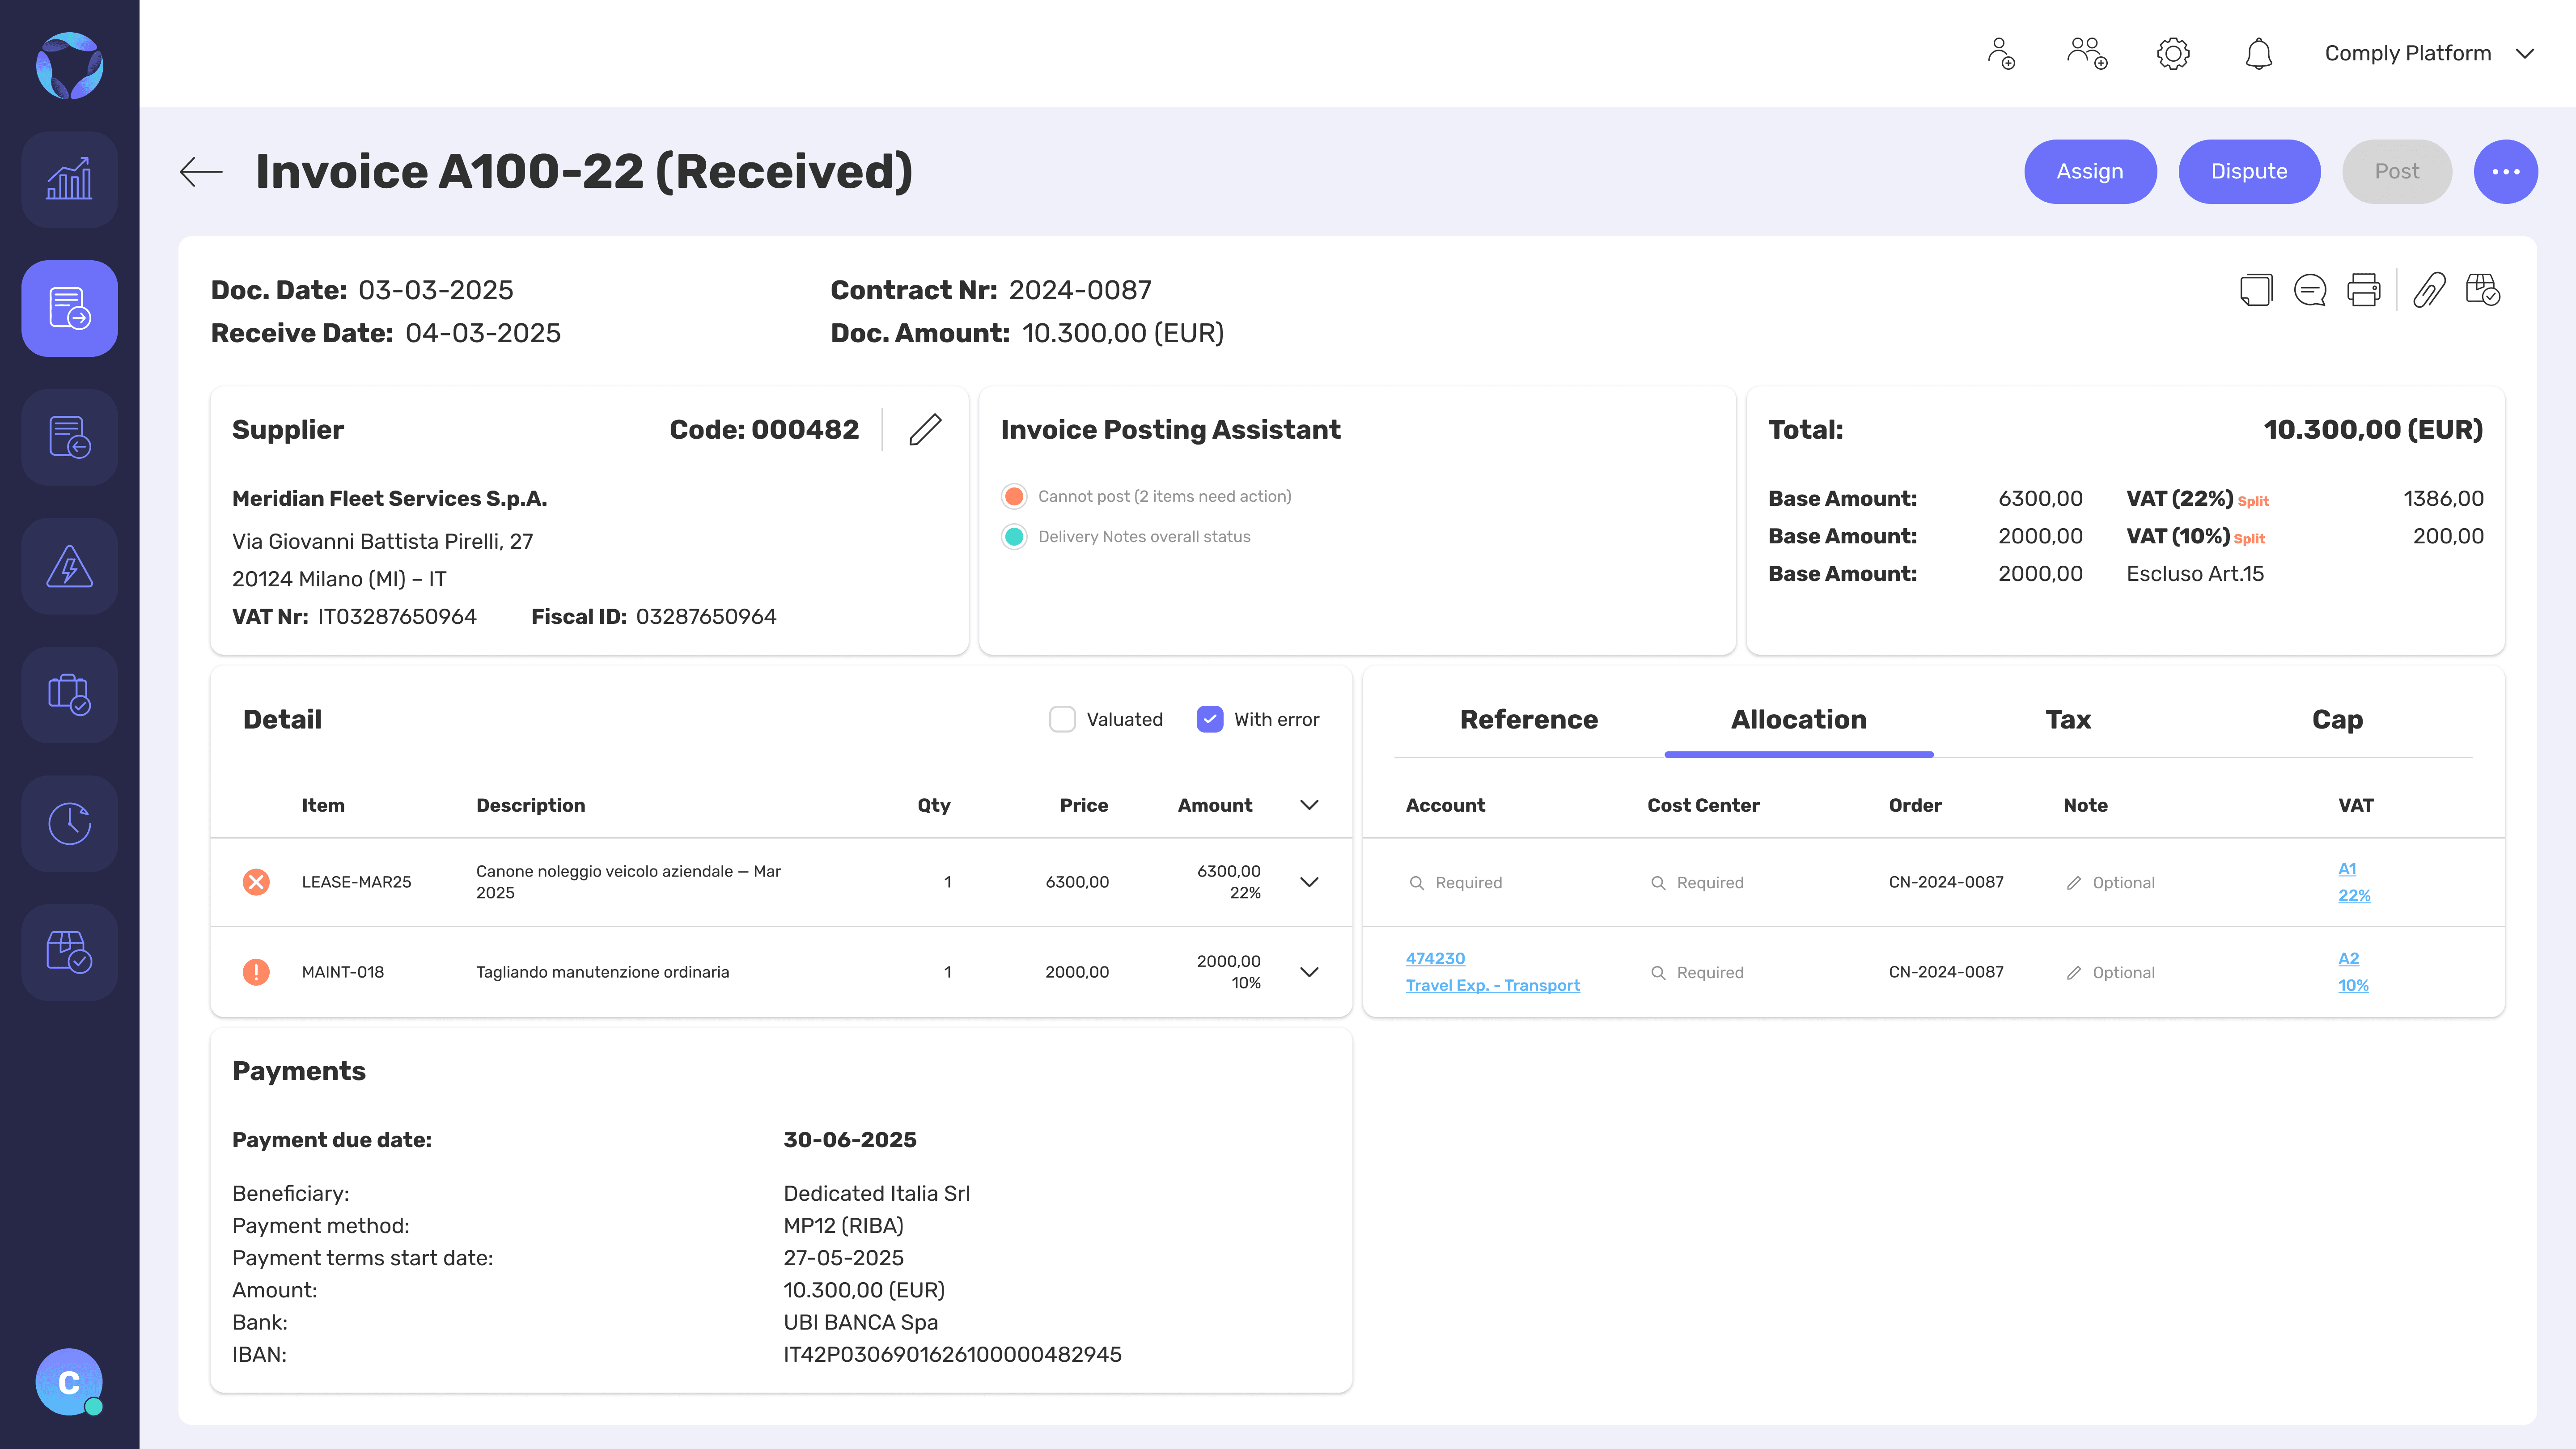
Task: Switch to the Reference tab
Action: pyautogui.click(x=1529, y=720)
